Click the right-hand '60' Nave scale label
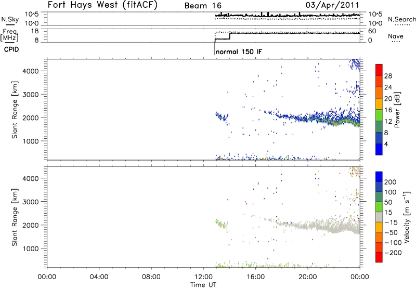416x288 pixels. pos(372,31)
